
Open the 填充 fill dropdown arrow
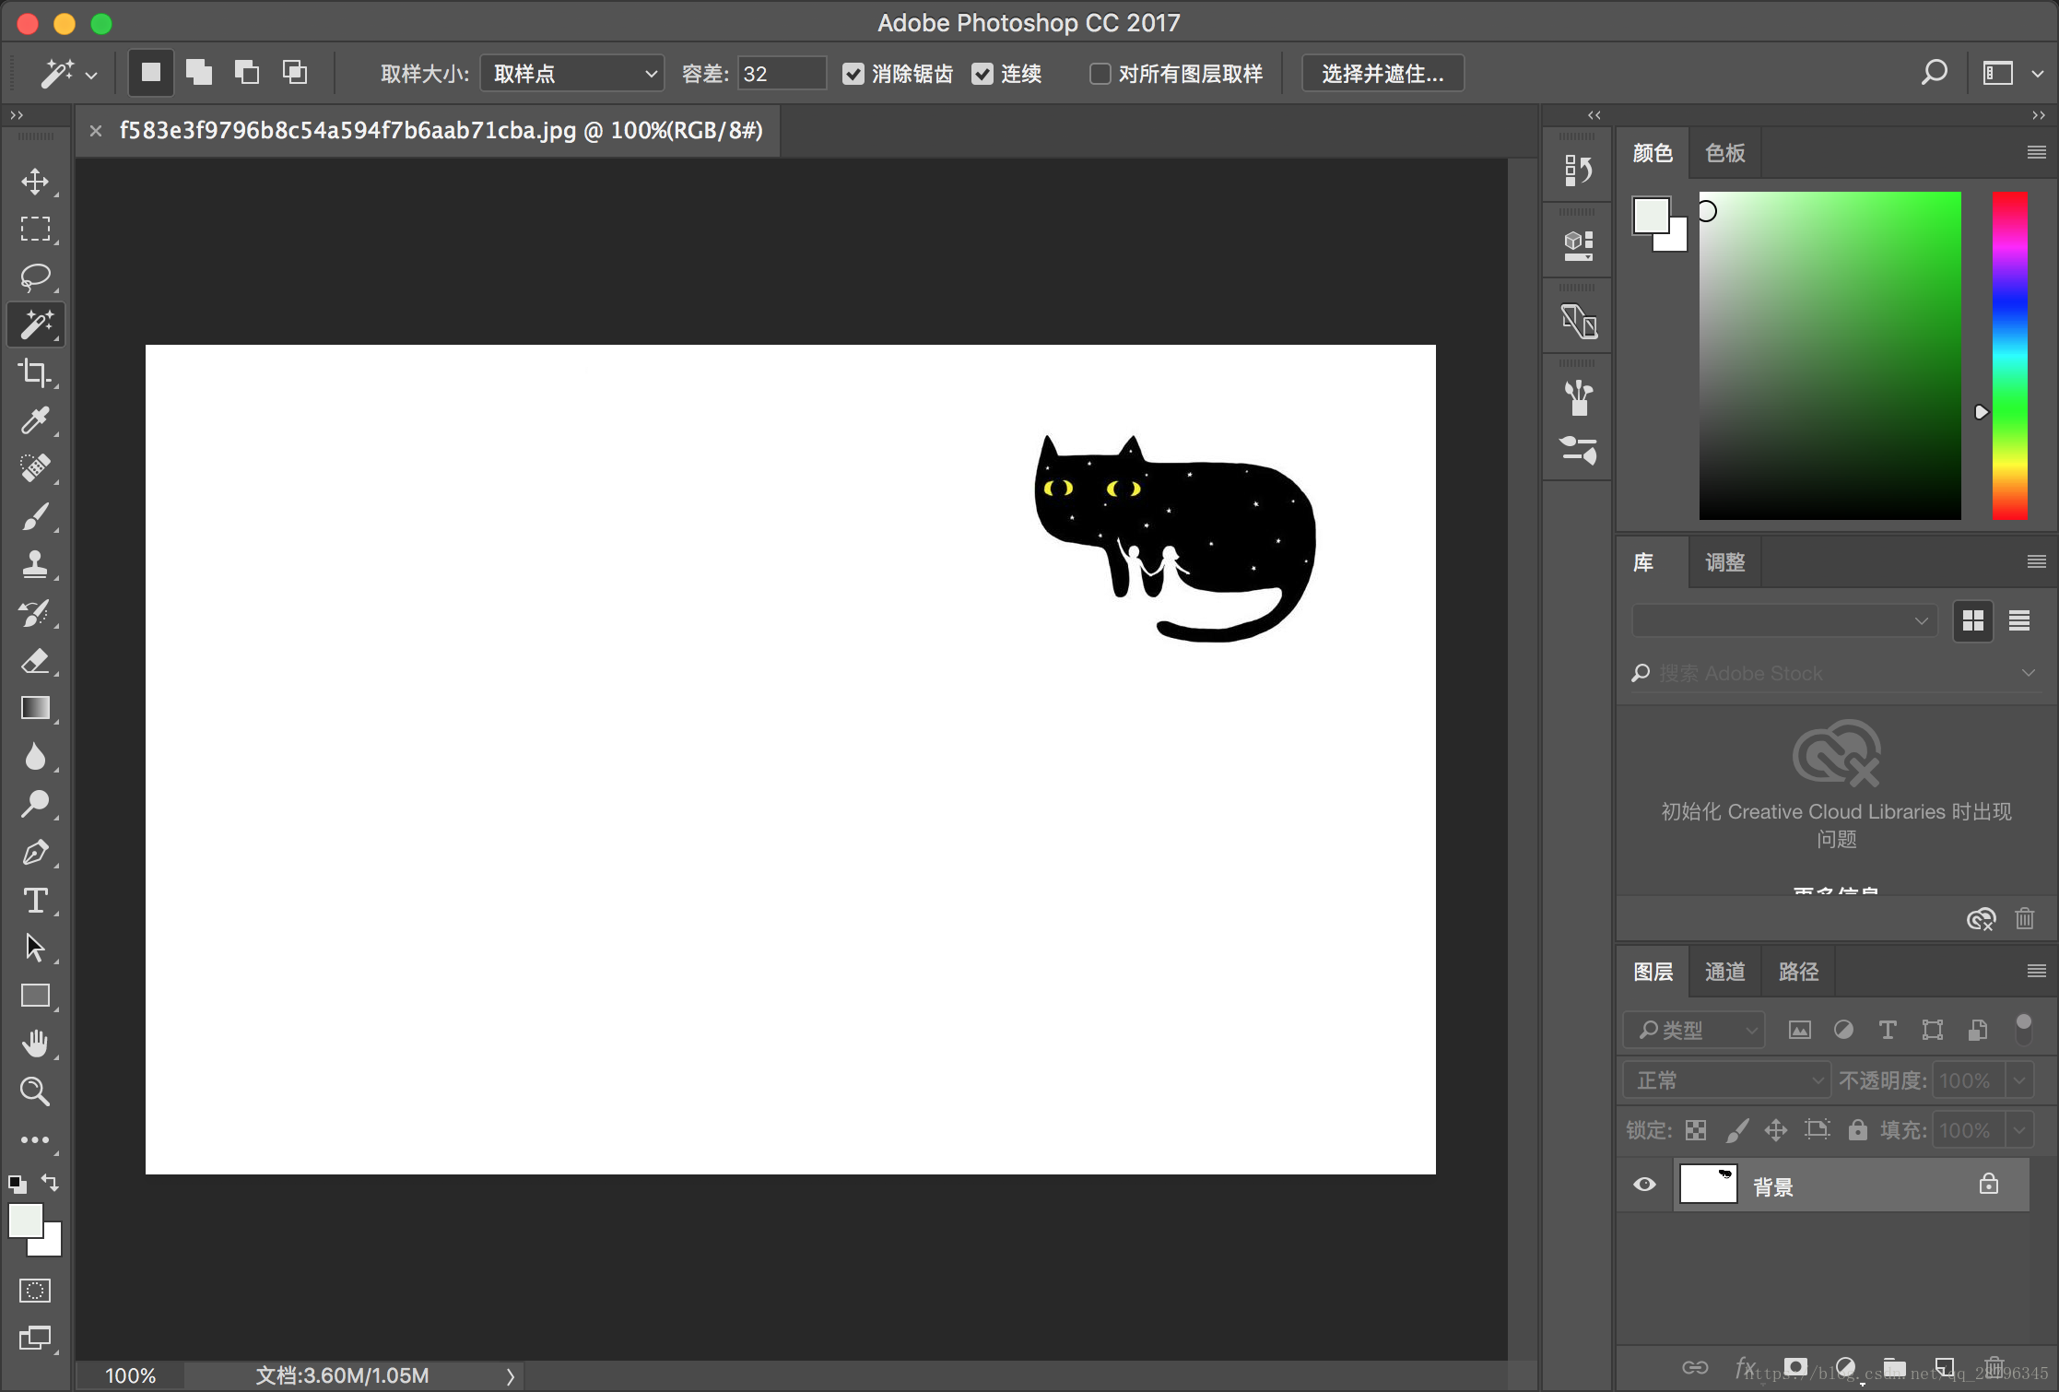point(2019,1129)
